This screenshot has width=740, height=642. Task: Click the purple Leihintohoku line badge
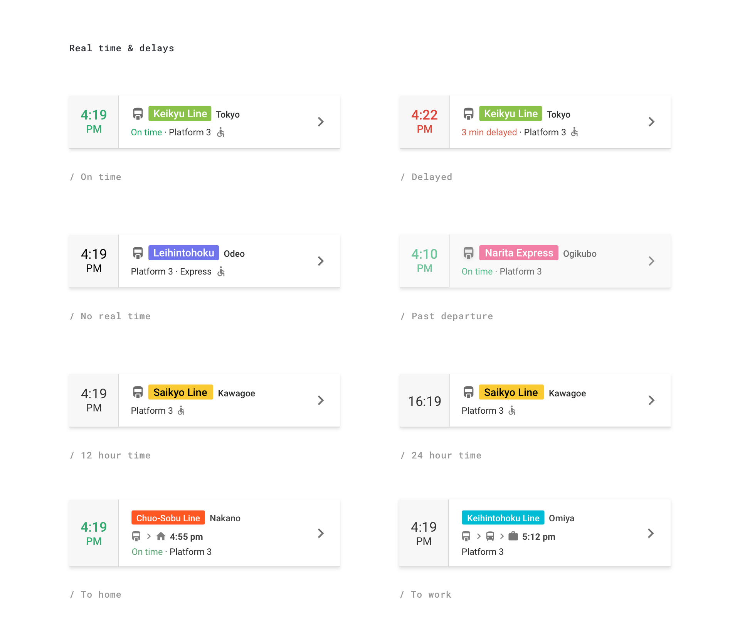(183, 253)
